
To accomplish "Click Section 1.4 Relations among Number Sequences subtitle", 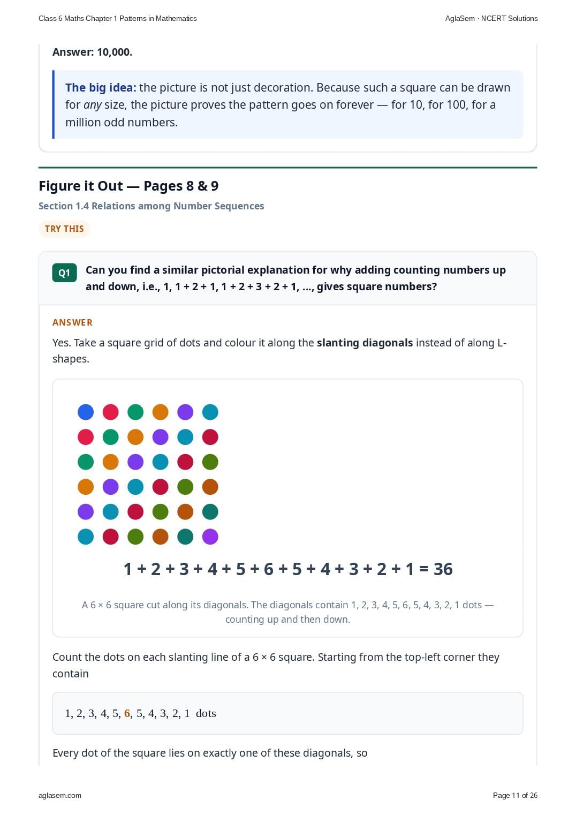I will 151,206.
